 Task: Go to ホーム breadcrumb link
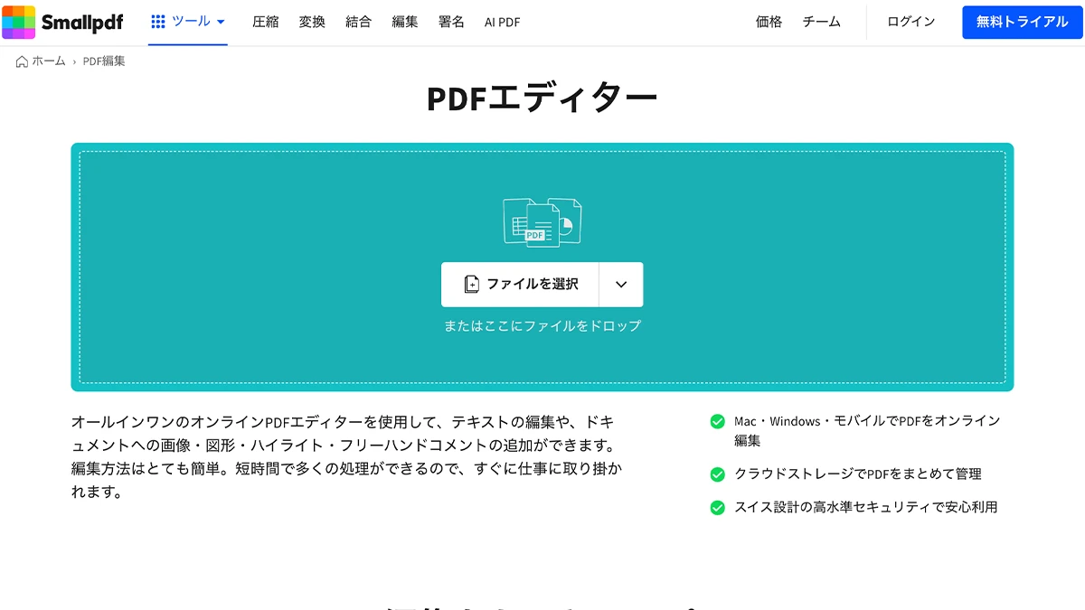[x=49, y=61]
